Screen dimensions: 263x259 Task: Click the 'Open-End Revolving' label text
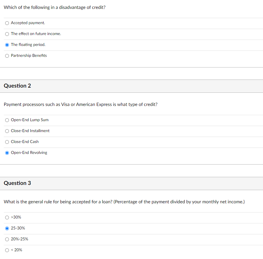[x=29, y=153]
